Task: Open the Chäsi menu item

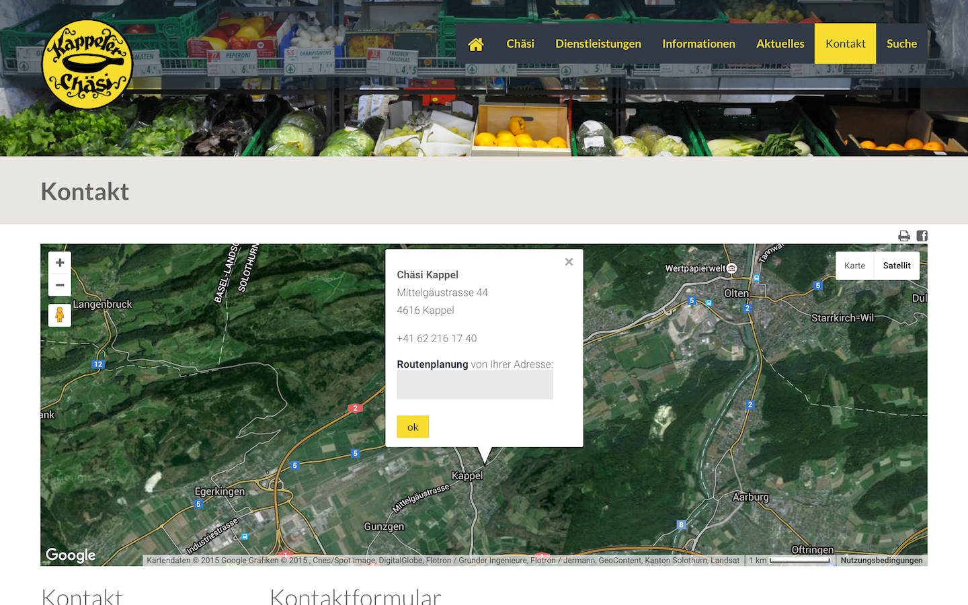Action: click(x=520, y=44)
